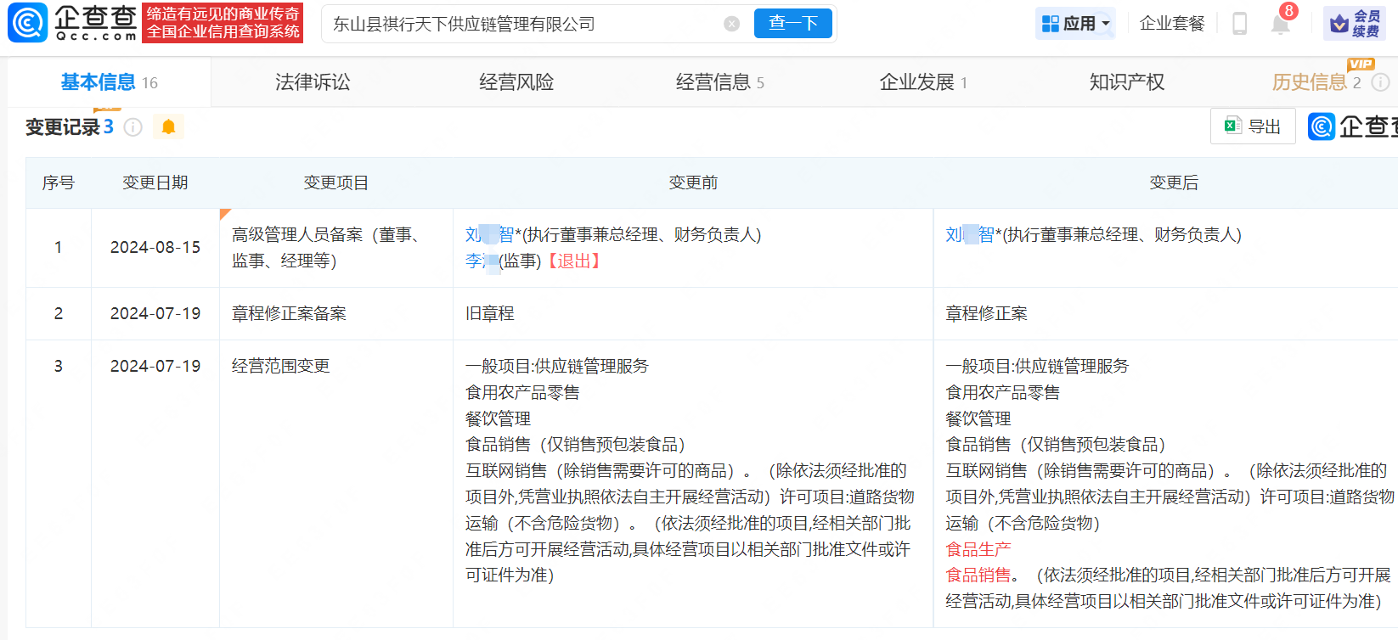
Task: Click the 章程修正案 cell in 变更后
Action: (1165, 314)
